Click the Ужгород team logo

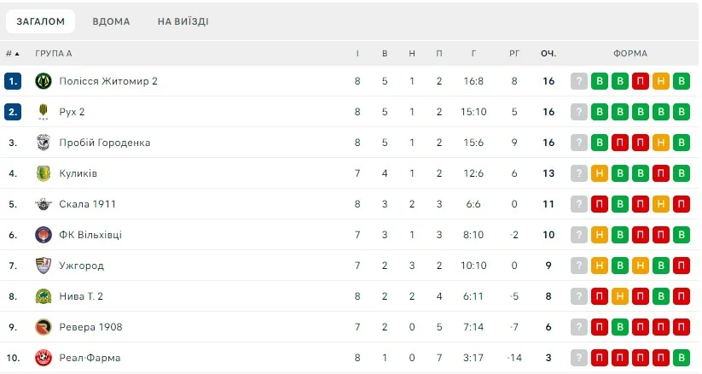click(x=44, y=266)
